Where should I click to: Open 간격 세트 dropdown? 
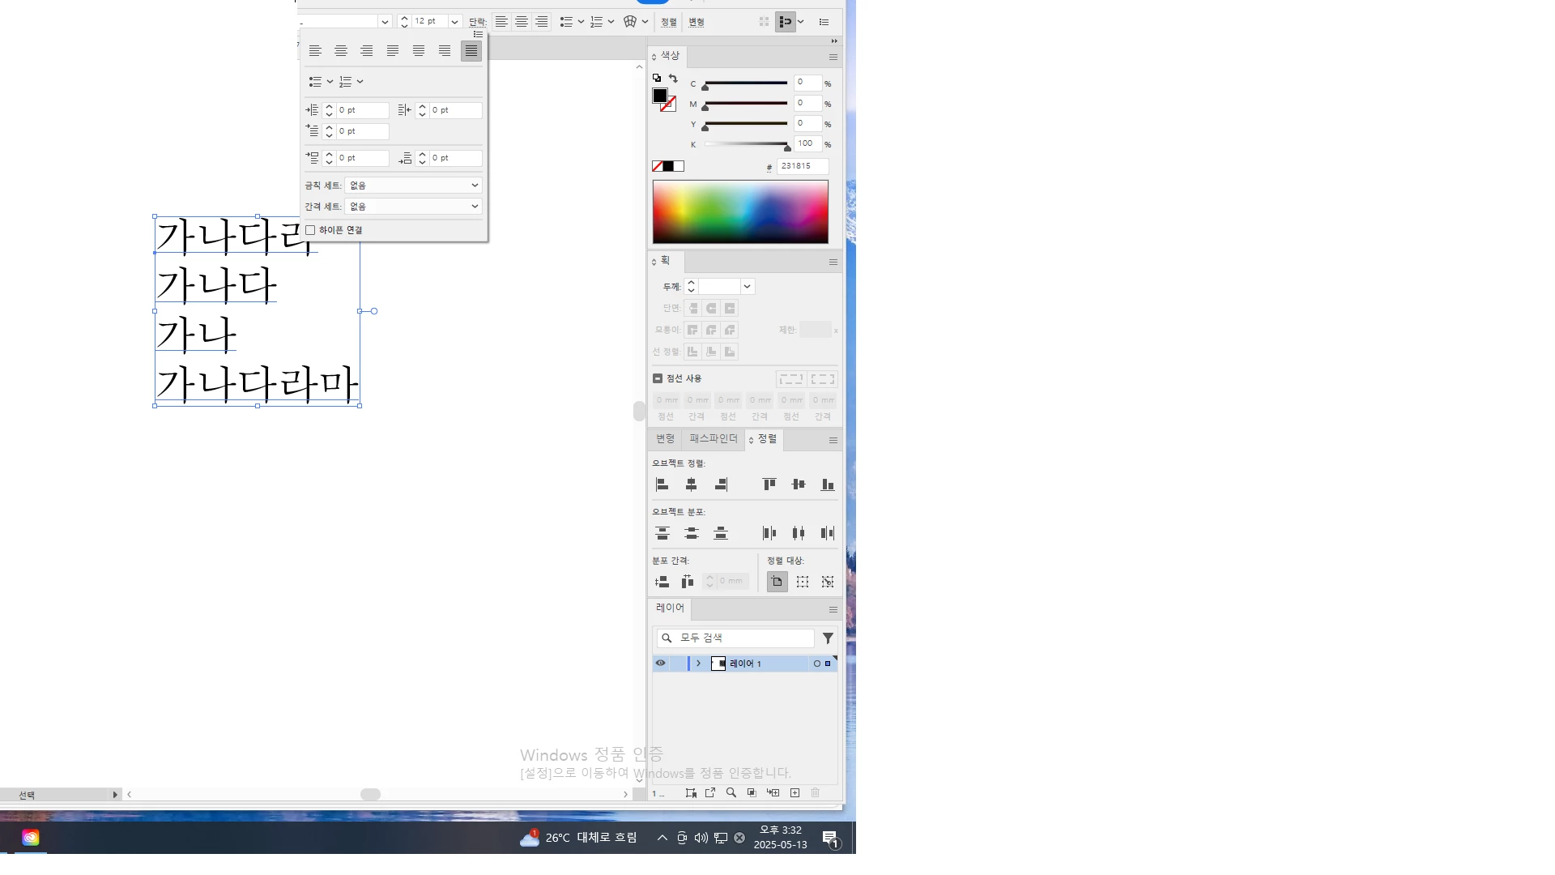pyautogui.click(x=413, y=207)
